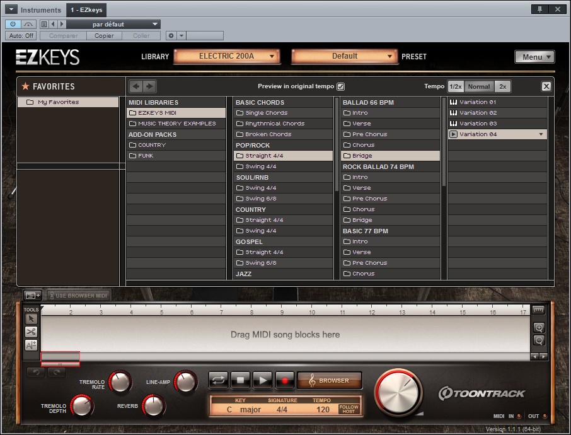Select the Normal tempo button
This screenshot has width=571, height=435.
(x=479, y=86)
